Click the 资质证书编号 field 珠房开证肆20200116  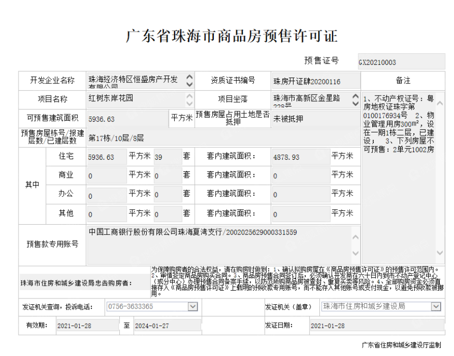[x=316, y=81]
